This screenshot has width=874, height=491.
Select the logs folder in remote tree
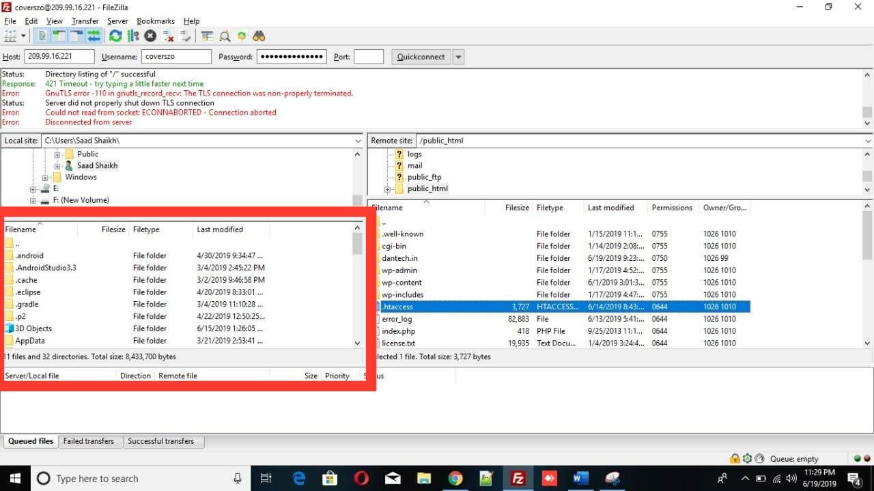pyautogui.click(x=414, y=154)
